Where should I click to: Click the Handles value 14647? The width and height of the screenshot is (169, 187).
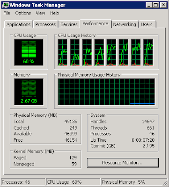[x=148, y=122]
